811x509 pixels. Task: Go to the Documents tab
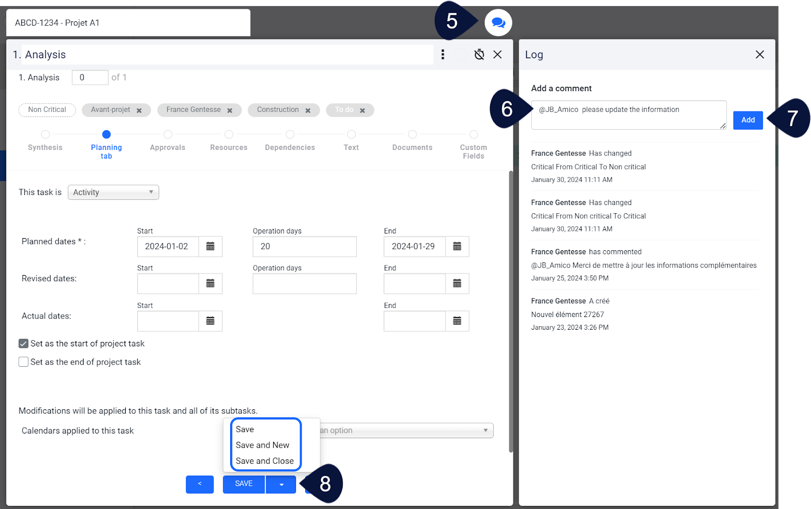point(413,141)
